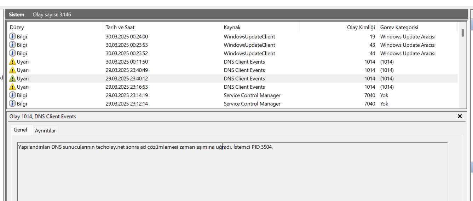The height and width of the screenshot is (201, 473).
Task: Click Yok category in 23:14:19 row
Action: [x=384, y=95]
